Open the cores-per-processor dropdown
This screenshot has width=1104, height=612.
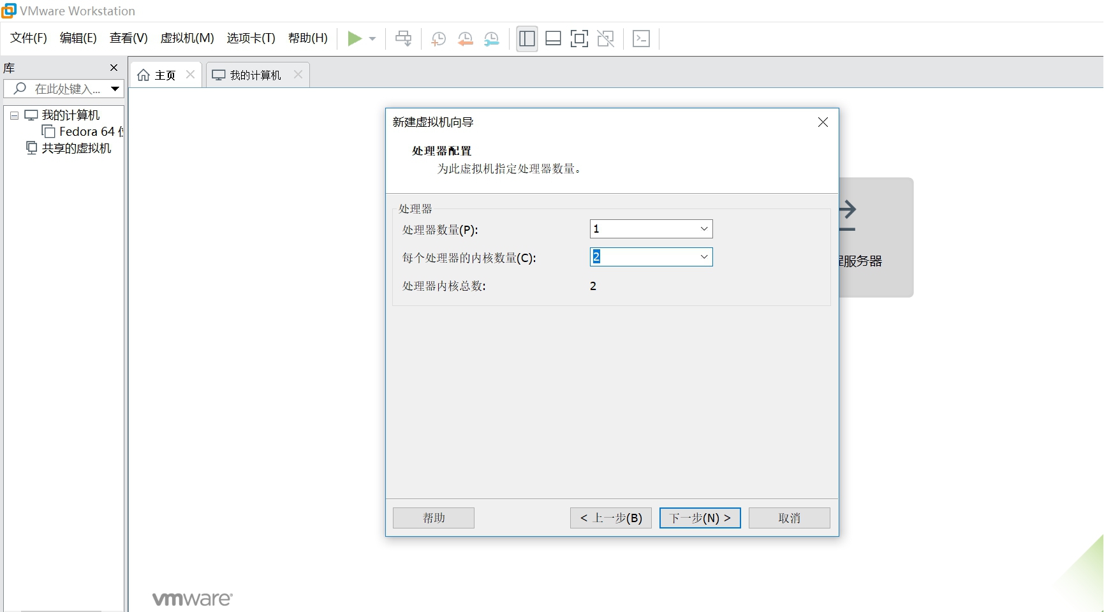coord(703,256)
